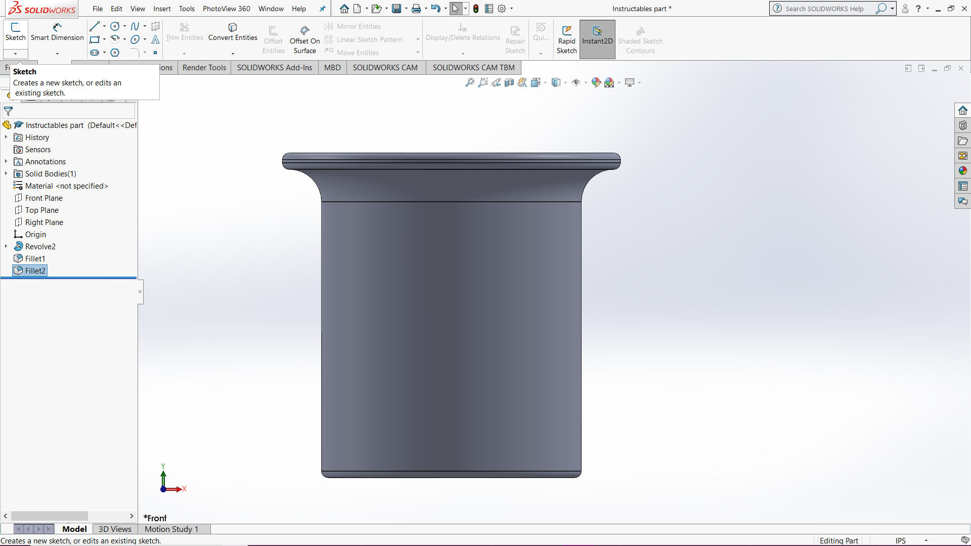This screenshot has width=971, height=546.
Task: Expand Solid Bodies(1) node
Action: 6,173
